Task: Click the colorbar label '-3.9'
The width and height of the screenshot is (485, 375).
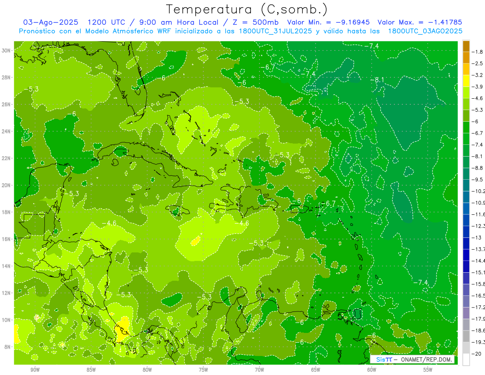Action: tap(478, 87)
